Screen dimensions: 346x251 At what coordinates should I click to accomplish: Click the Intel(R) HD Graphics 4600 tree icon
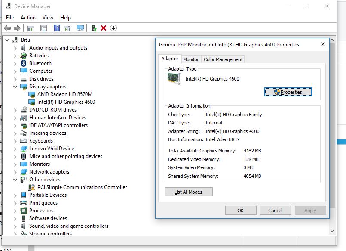(32, 102)
